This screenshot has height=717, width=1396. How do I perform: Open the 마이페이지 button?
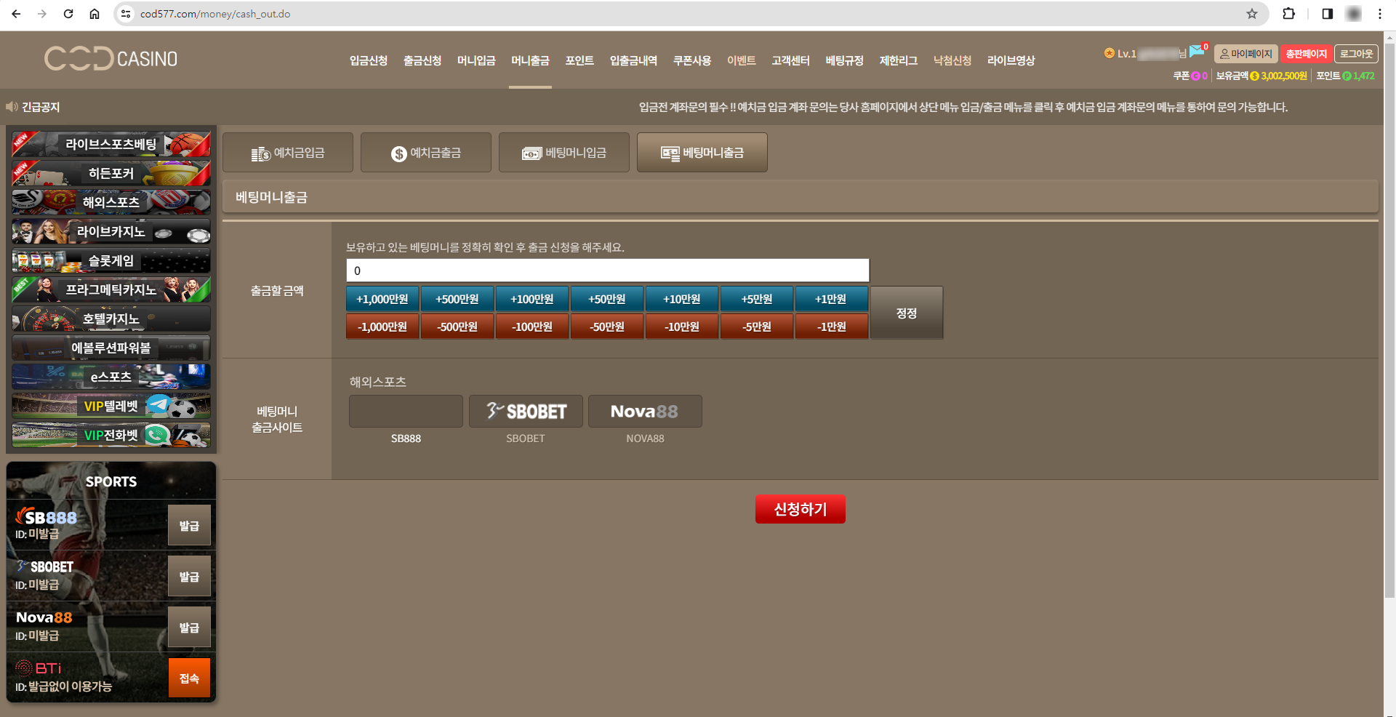click(x=1246, y=54)
